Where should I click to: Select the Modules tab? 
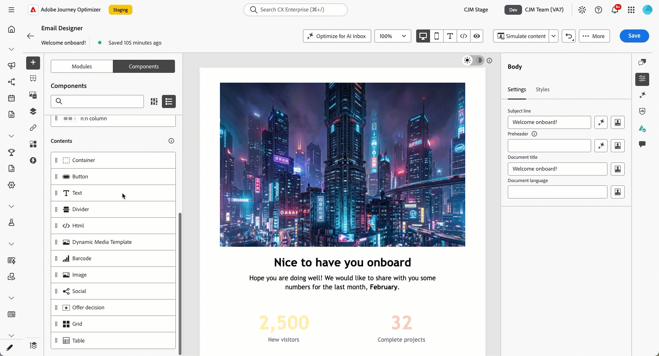pos(82,66)
